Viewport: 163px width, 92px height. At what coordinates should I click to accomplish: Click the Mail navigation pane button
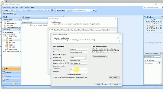[11, 69]
